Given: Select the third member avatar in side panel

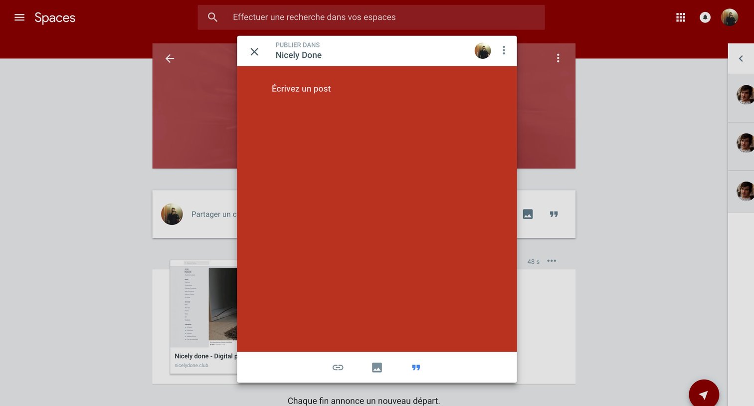Looking at the screenshot, I should tap(746, 192).
